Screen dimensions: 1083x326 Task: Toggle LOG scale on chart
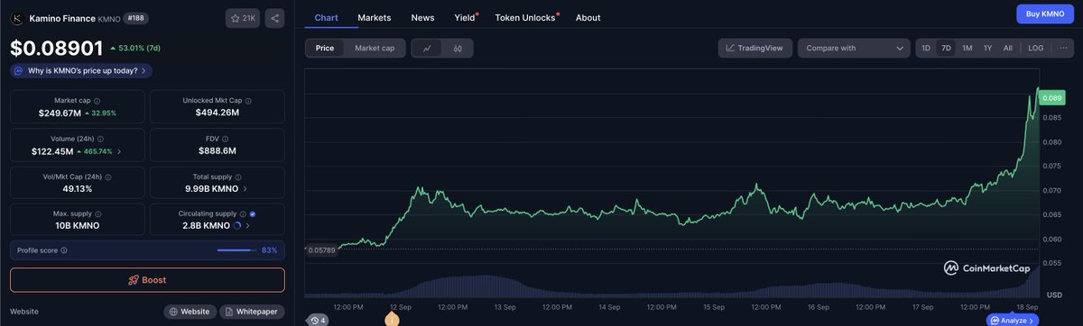point(1035,48)
